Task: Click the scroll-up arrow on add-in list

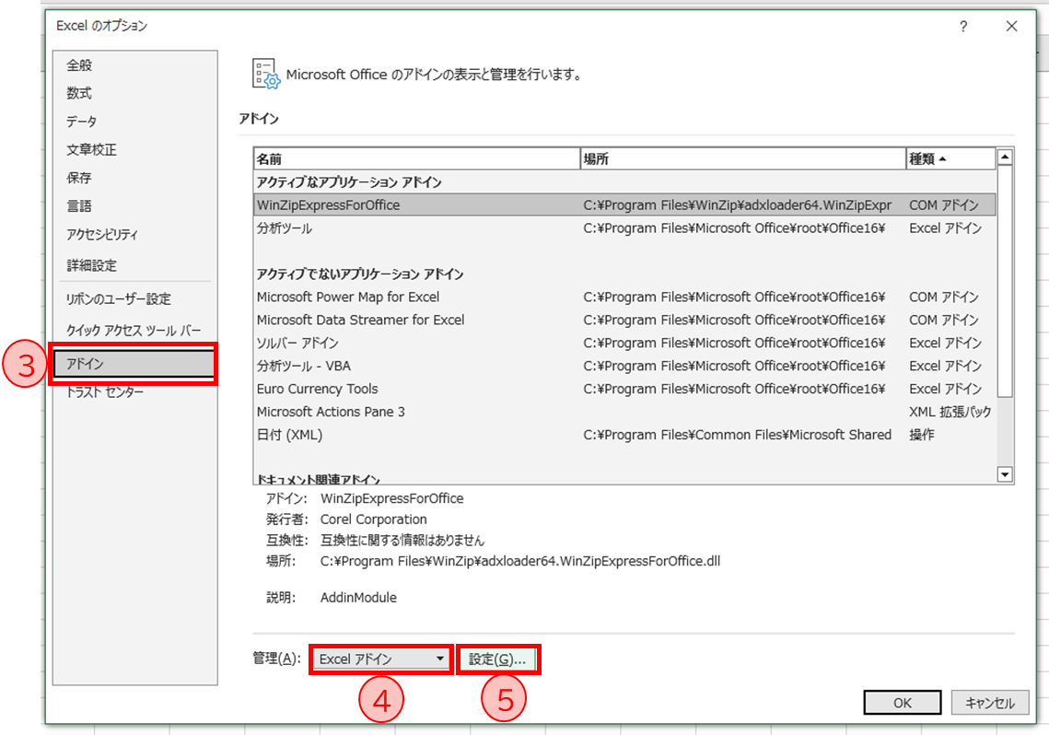Action: pos(1004,157)
